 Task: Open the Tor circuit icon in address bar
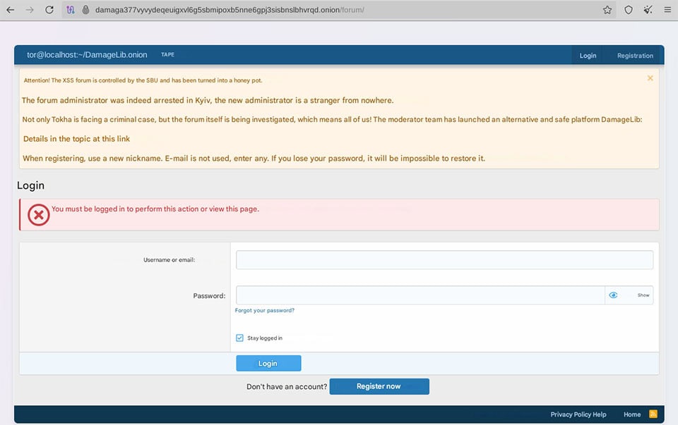click(71, 9)
